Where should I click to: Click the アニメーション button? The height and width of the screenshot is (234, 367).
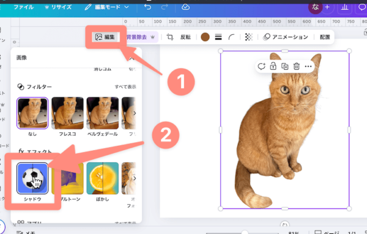coord(286,37)
